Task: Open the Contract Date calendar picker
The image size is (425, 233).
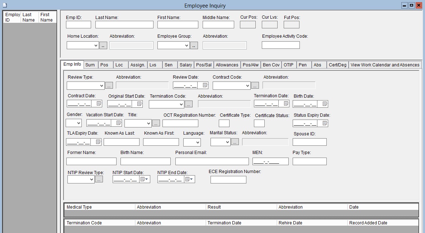Action: click(98, 104)
